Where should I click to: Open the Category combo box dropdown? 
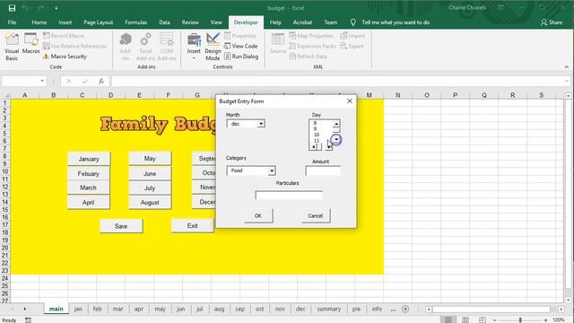(272, 170)
